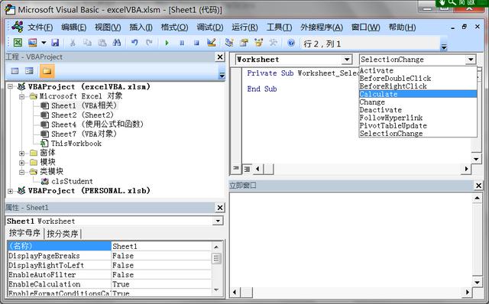Click the Reset stop icon
The width and height of the screenshot is (489, 304).
point(196,43)
